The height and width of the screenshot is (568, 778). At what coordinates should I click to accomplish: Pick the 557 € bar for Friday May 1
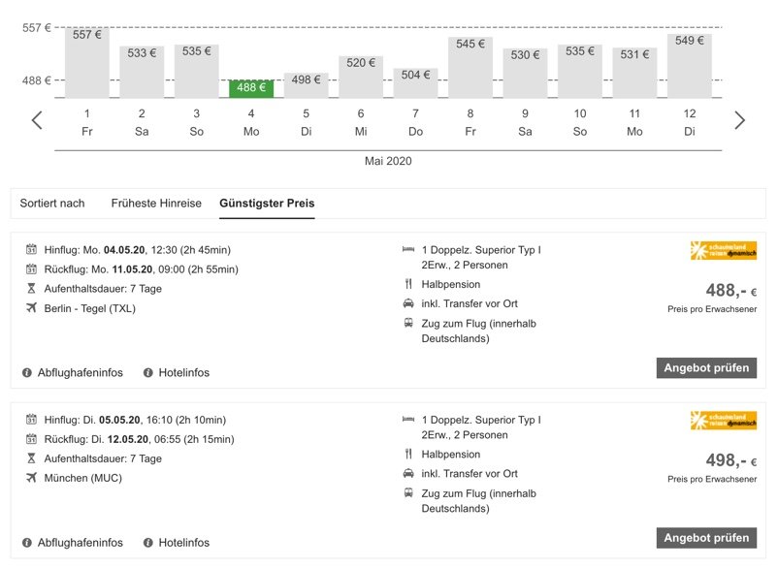[x=87, y=63]
